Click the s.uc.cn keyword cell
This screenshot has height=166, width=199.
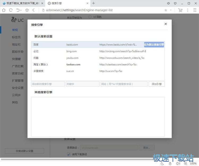pos(70,71)
